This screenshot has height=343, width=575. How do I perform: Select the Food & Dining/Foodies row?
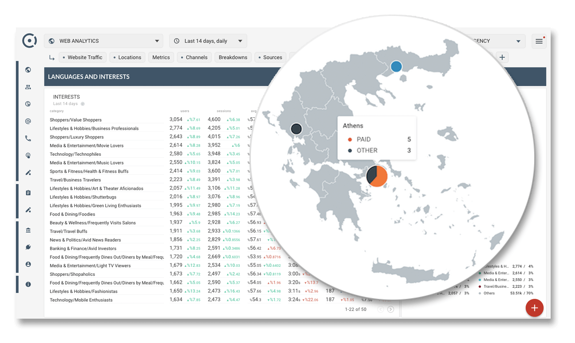coord(72,214)
